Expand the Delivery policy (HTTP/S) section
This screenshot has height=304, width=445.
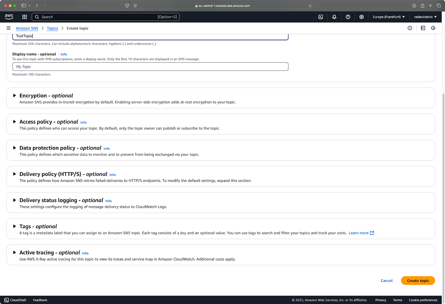(14, 174)
